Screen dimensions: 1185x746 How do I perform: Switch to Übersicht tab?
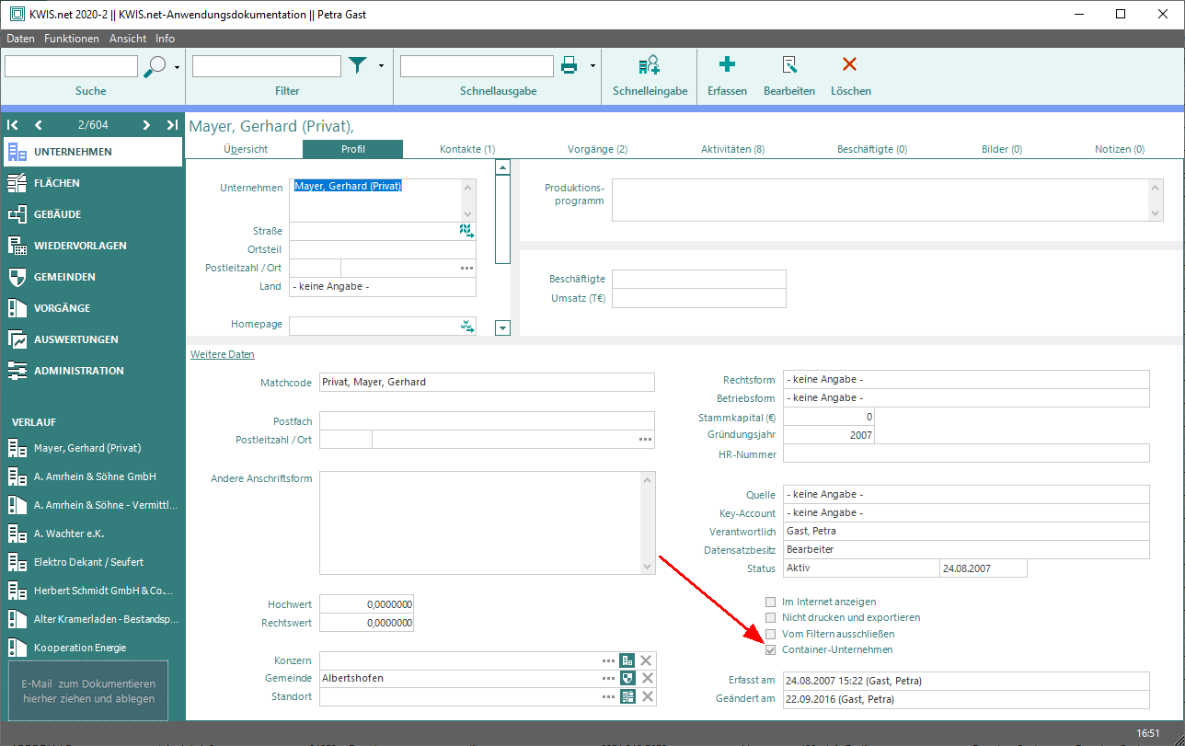pos(246,149)
